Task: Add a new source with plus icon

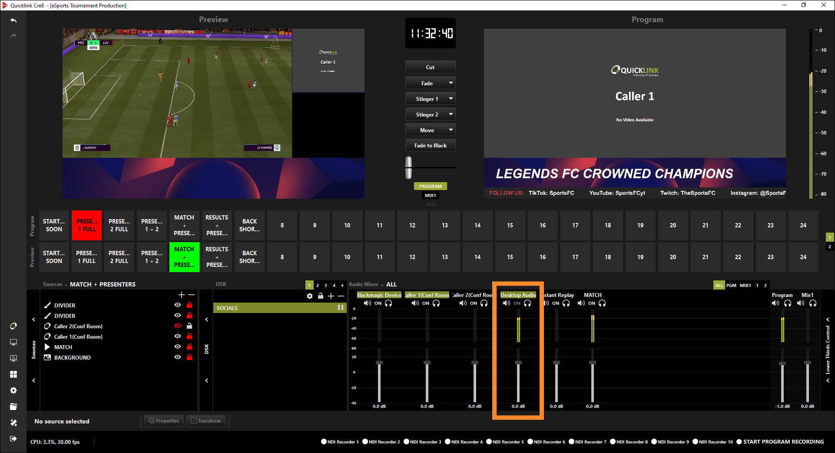Action: coord(181,295)
